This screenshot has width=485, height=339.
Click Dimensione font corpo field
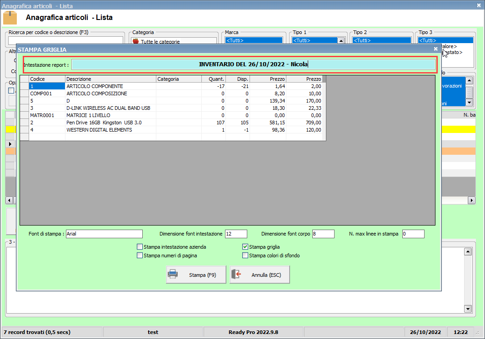tap(323, 234)
